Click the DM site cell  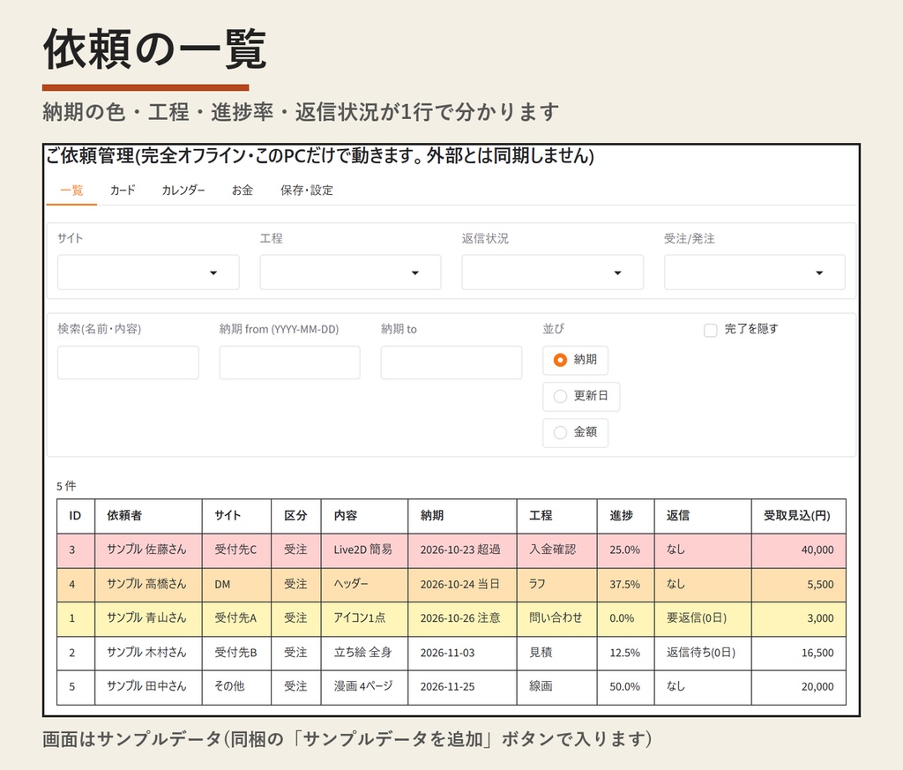pyautogui.click(x=236, y=585)
